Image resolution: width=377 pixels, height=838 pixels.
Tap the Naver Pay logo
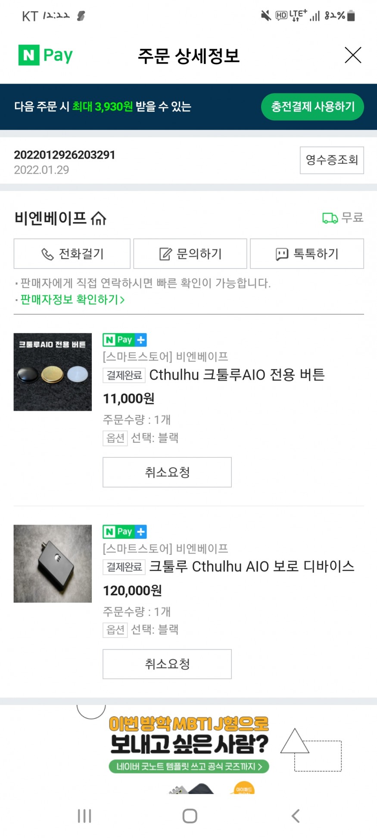pyautogui.click(x=46, y=55)
